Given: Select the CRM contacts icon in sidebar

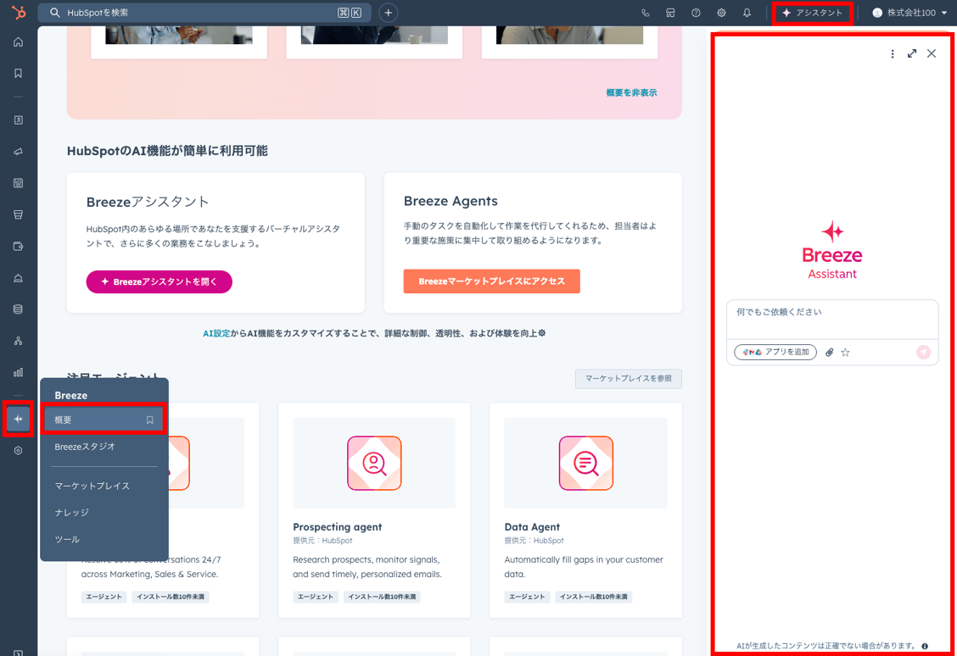Looking at the screenshot, I should [18, 120].
